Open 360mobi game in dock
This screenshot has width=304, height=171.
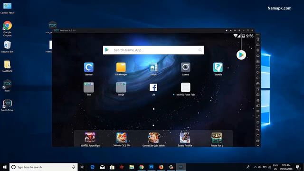tap(122, 137)
